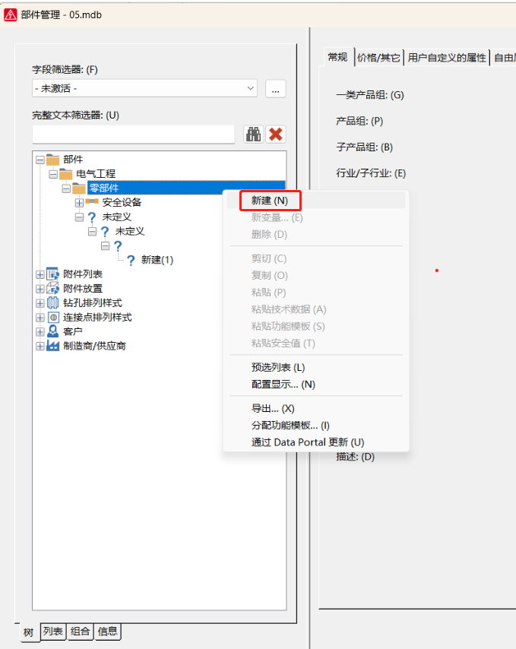Select the 附件放置 tree item
Image resolution: width=516 pixels, height=649 pixels.
click(83, 289)
